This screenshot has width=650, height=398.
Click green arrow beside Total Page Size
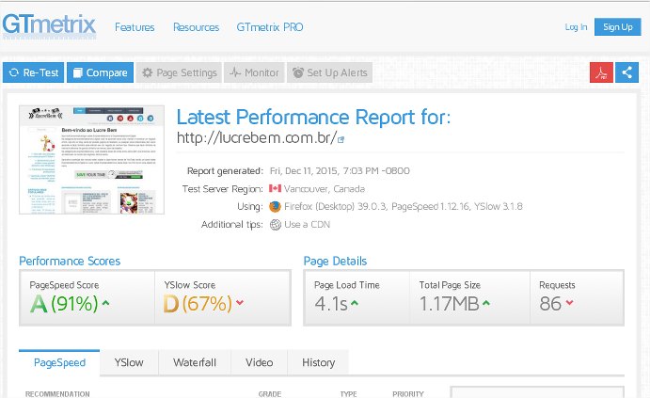(486, 303)
